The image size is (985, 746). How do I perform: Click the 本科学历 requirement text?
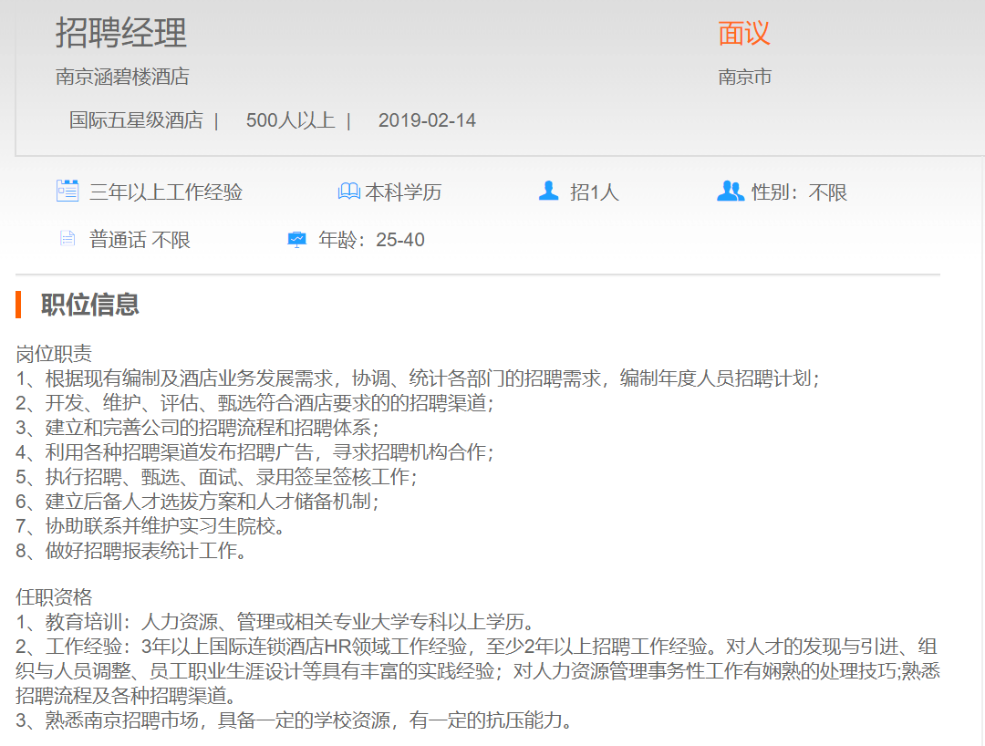(x=403, y=192)
